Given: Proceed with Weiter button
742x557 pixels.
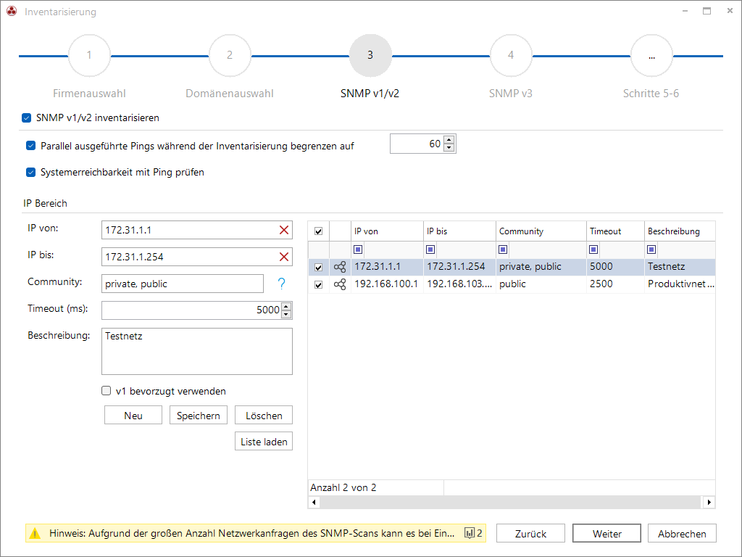Looking at the screenshot, I should click(x=606, y=533).
